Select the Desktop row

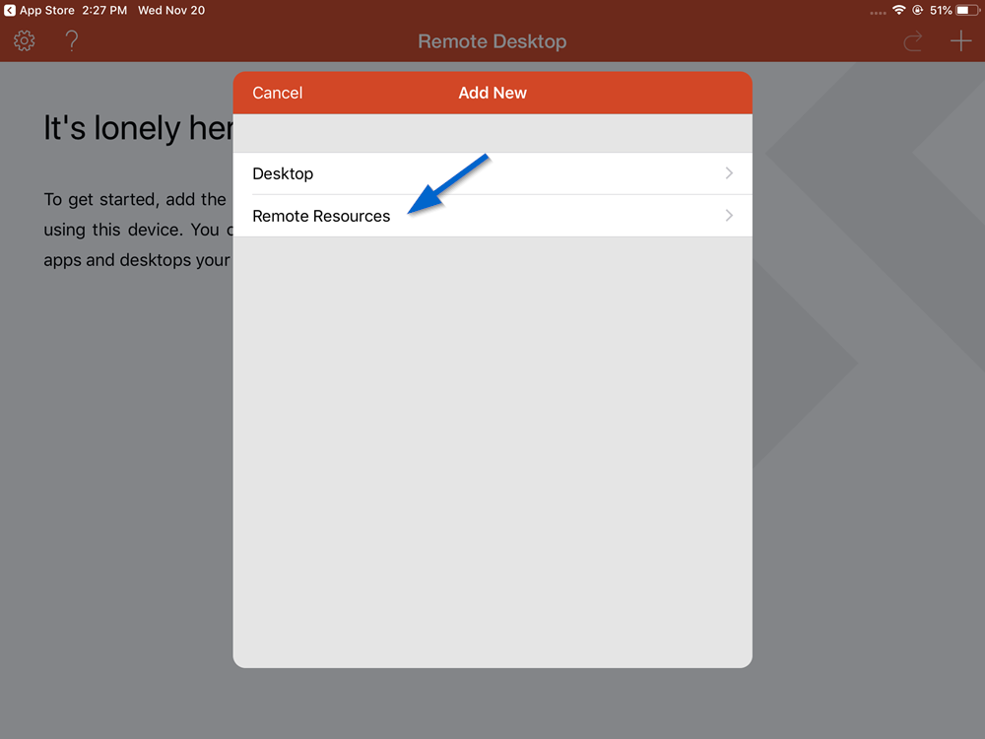pyautogui.click(x=492, y=173)
